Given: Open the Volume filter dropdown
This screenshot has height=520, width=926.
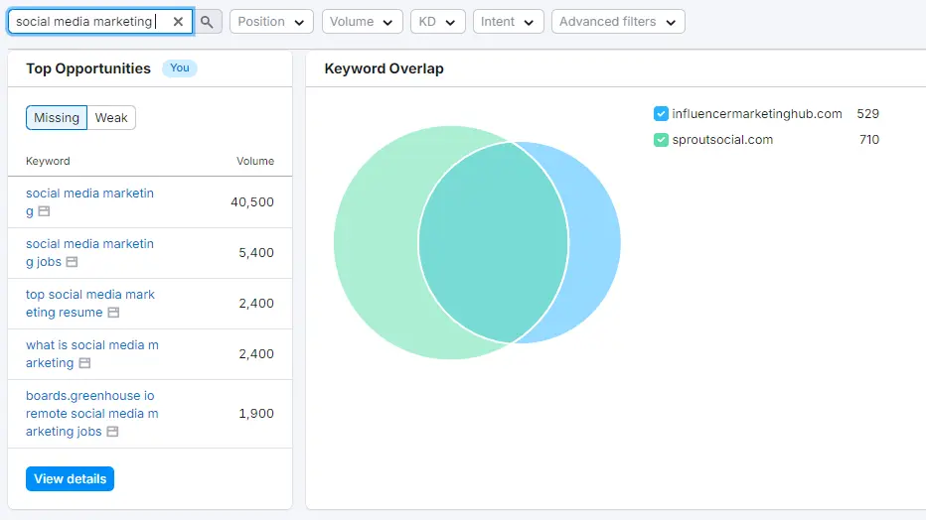Looking at the screenshot, I should [x=363, y=22].
